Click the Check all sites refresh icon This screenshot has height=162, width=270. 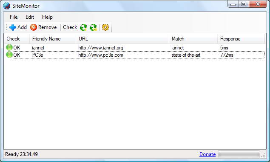click(x=93, y=27)
